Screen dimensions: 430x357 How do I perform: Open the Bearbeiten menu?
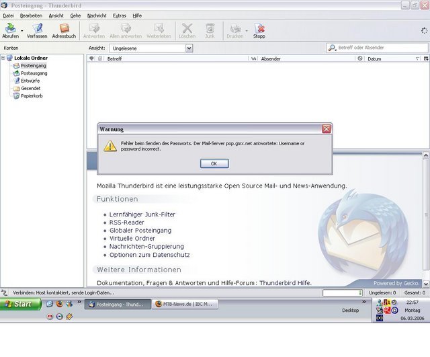[x=31, y=15]
